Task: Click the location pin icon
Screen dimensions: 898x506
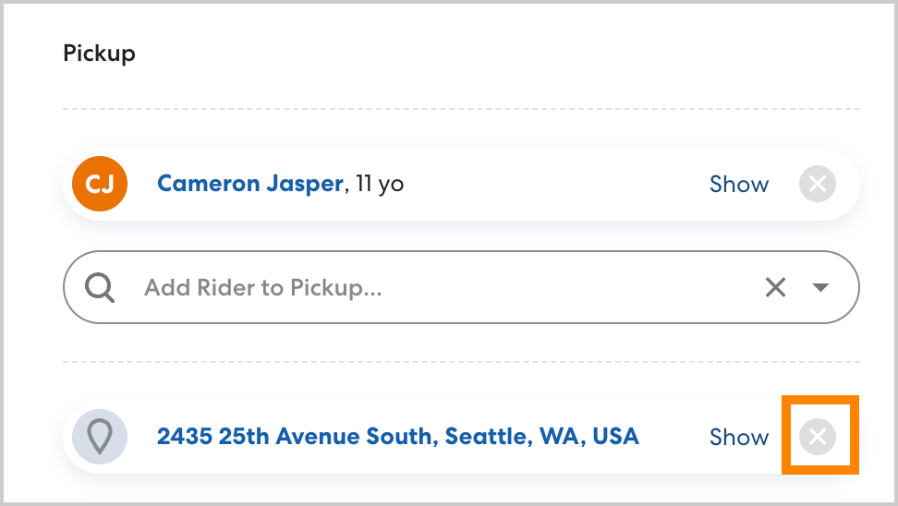Action: click(x=99, y=436)
